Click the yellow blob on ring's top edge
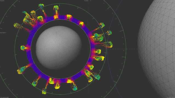 pyautogui.click(x=56, y=17)
